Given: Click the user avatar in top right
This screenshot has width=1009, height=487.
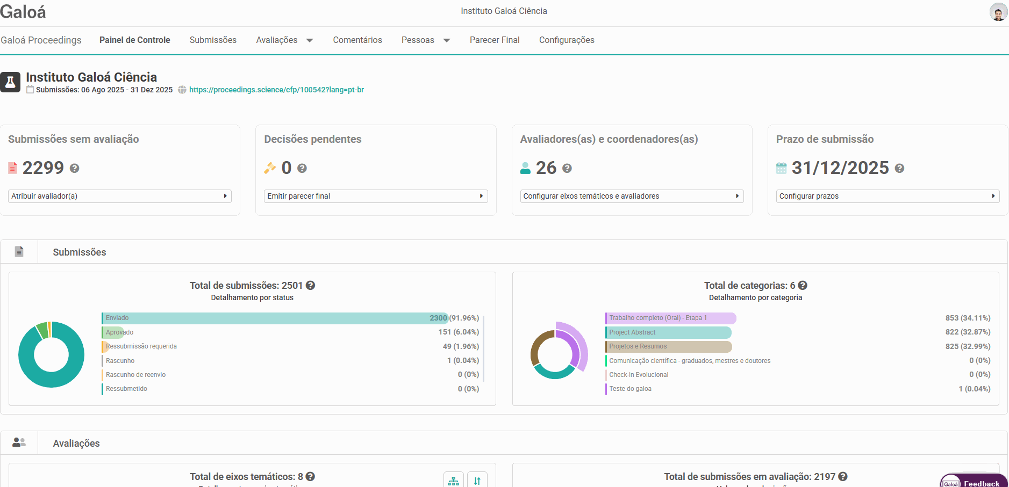Looking at the screenshot, I should pos(998,11).
